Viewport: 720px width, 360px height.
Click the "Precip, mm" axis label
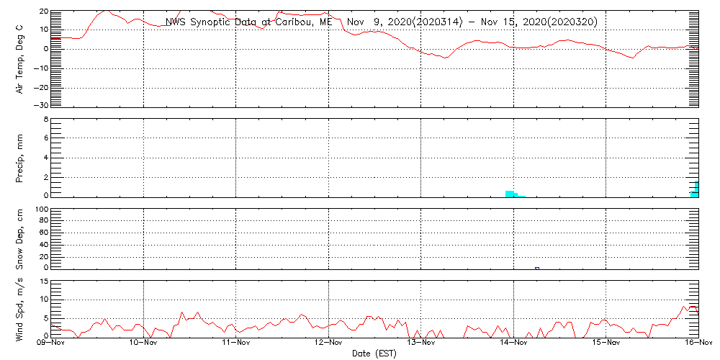coord(20,157)
